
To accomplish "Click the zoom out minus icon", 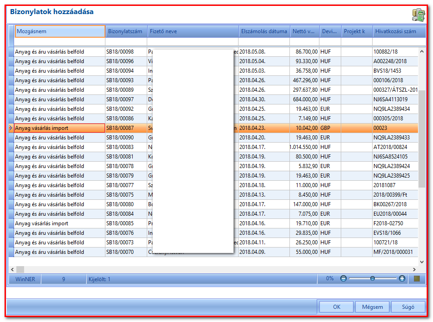I will click(343, 278).
